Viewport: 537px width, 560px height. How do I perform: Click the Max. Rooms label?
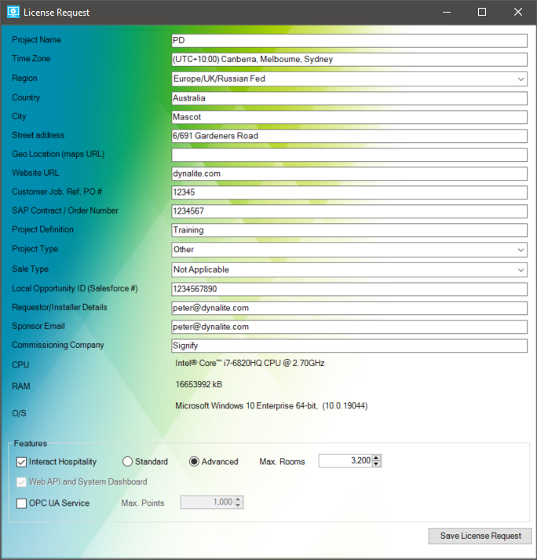point(282,462)
